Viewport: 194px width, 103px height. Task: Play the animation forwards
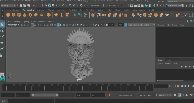[186, 86]
